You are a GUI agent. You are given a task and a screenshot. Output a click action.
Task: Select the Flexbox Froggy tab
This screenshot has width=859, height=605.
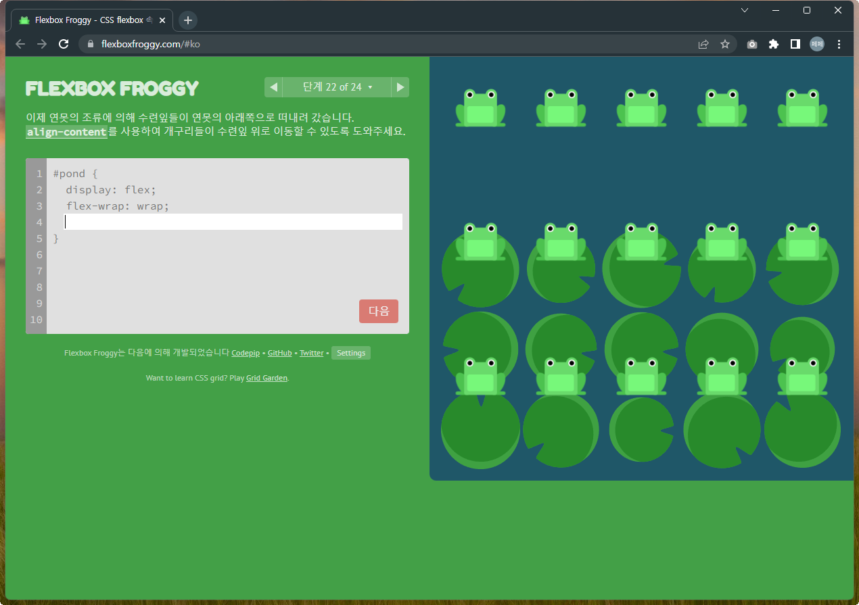coord(92,20)
